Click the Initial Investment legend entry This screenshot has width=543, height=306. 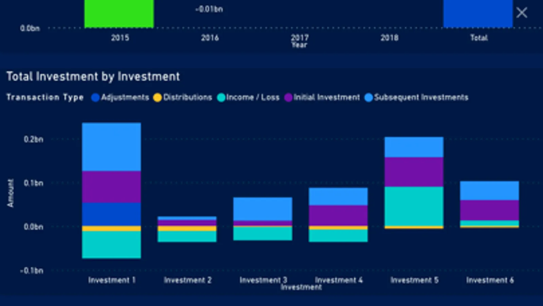coord(322,98)
